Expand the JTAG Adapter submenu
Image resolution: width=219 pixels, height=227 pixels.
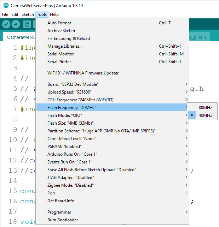[x=113, y=178]
